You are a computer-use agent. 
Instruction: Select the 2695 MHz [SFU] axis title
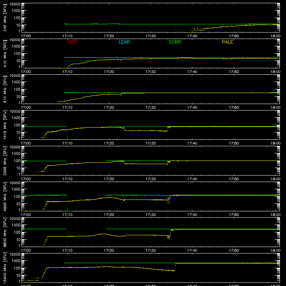[5, 161]
